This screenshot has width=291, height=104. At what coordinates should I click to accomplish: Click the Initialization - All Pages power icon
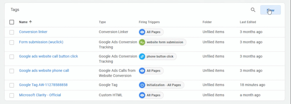coord(142,85)
